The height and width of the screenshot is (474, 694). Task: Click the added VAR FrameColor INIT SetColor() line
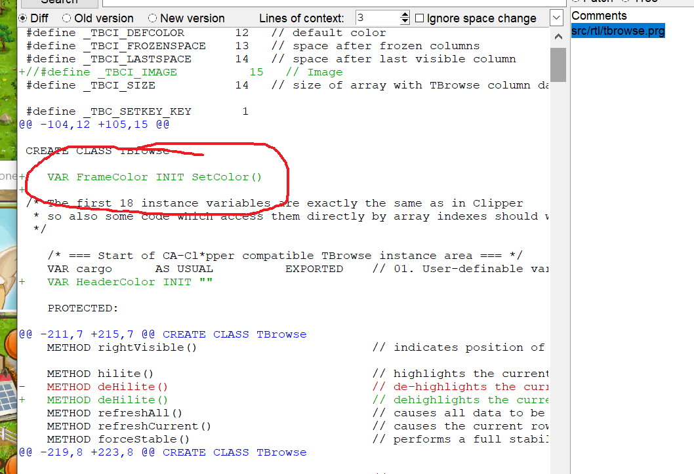(154, 177)
